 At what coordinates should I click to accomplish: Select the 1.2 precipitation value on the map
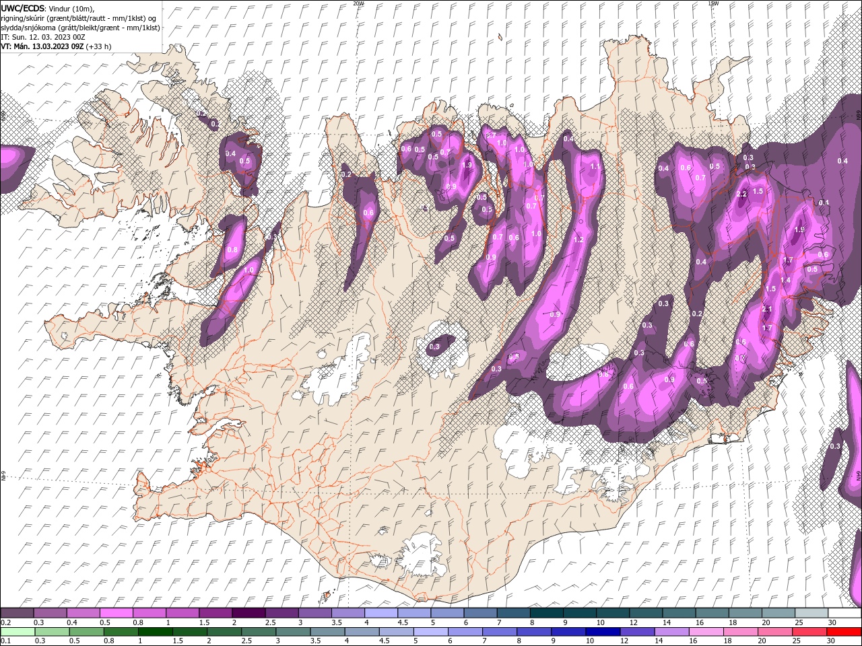click(x=578, y=240)
